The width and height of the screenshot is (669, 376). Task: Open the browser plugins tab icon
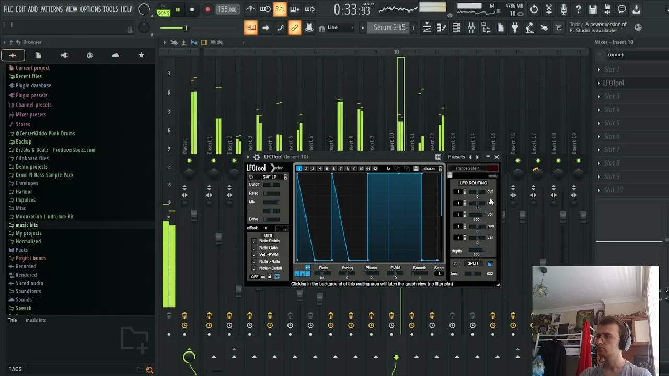(64, 55)
